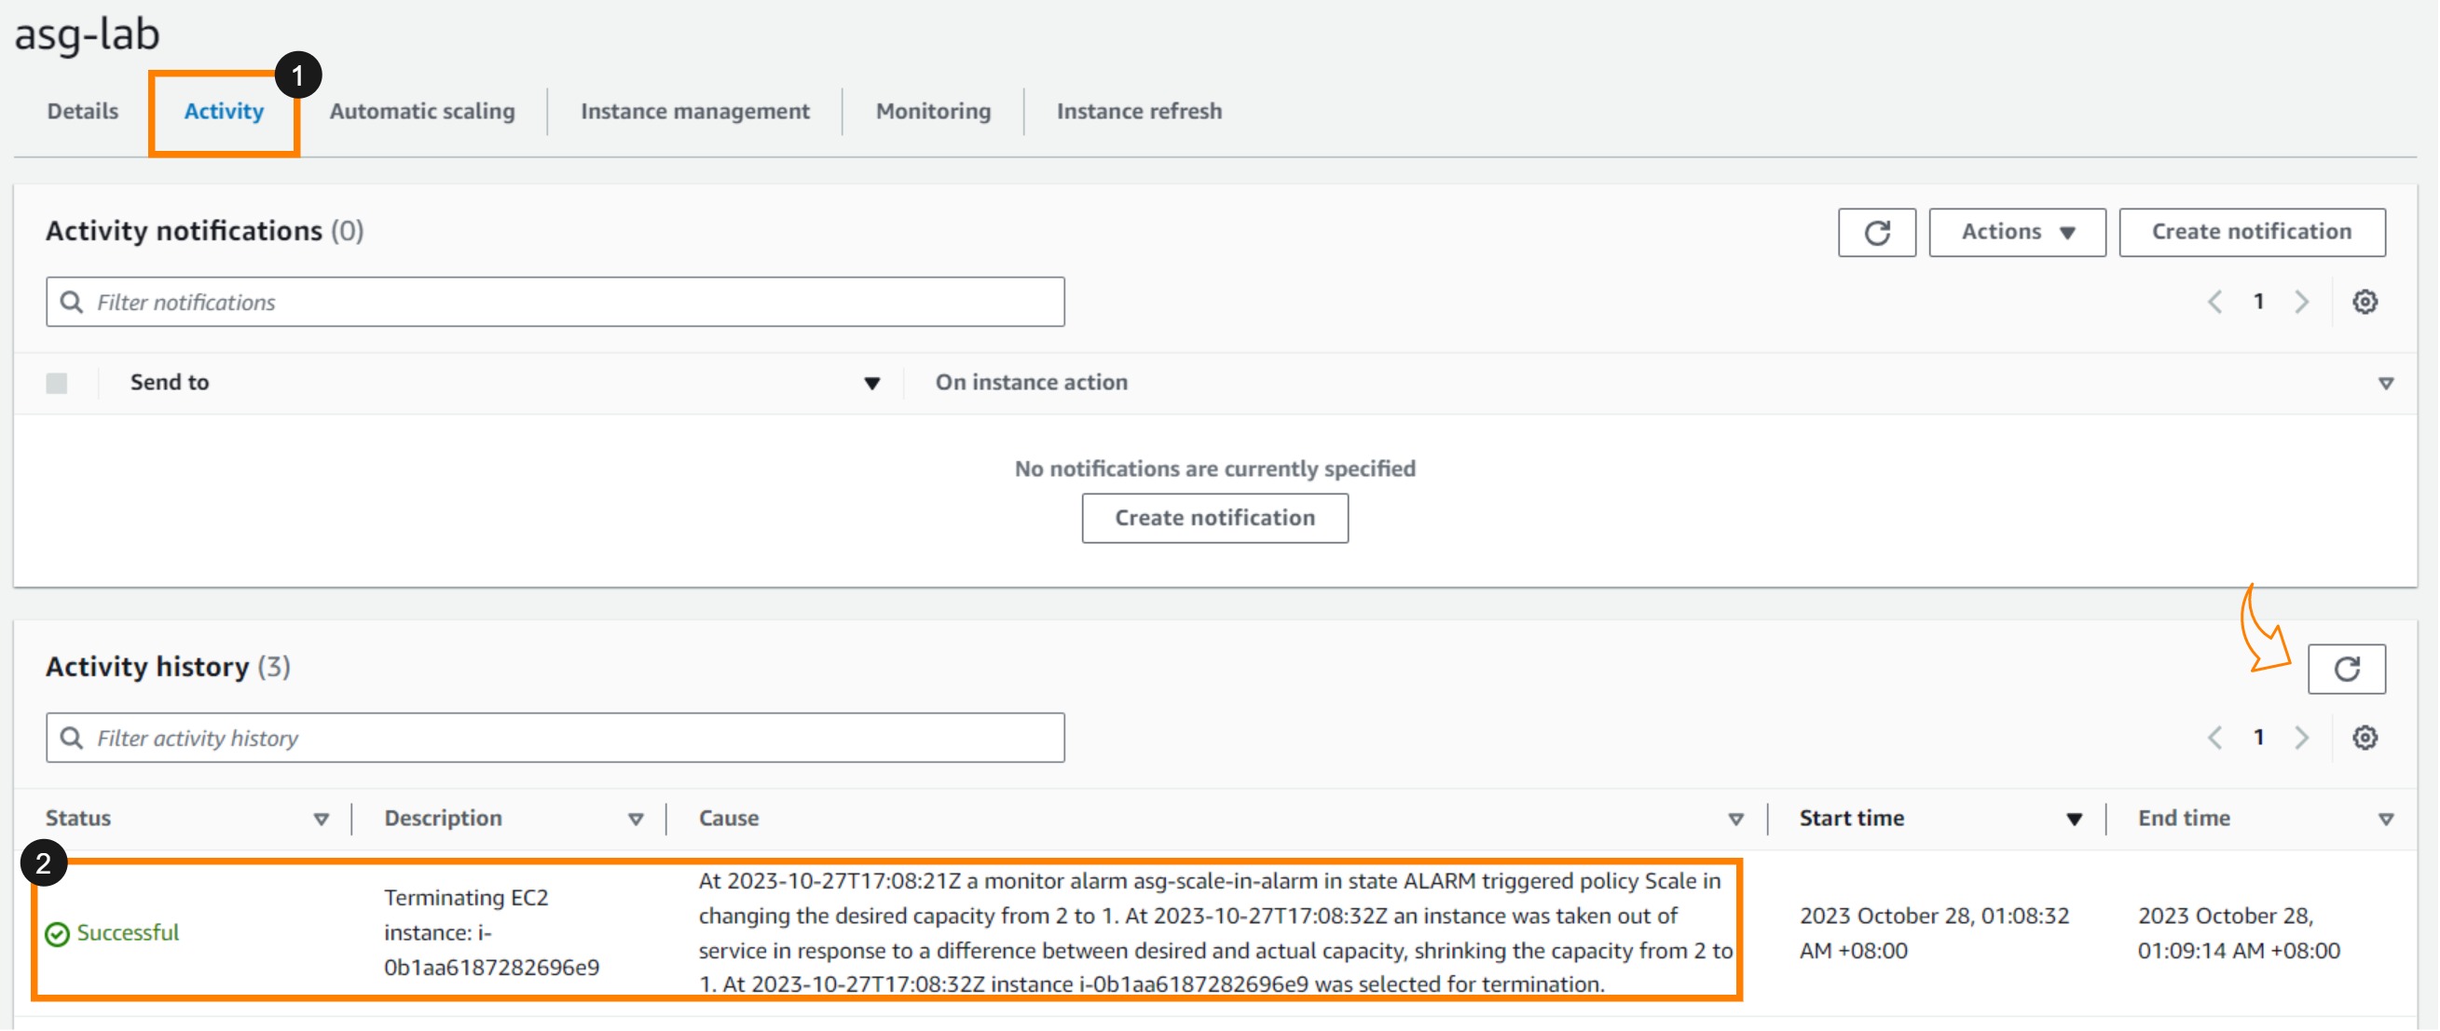Open the Monitoring tab
Viewport: 2440px width, 1031px height.
coord(932,112)
